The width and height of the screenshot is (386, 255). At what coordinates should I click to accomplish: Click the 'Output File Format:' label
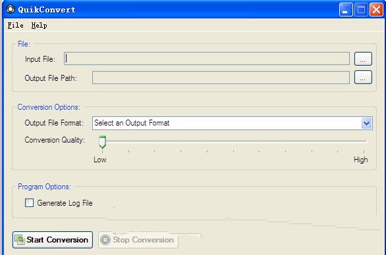[x=54, y=123]
